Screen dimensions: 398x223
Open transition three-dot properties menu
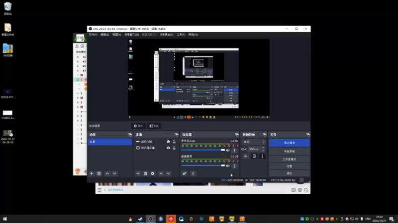(263, 156)
